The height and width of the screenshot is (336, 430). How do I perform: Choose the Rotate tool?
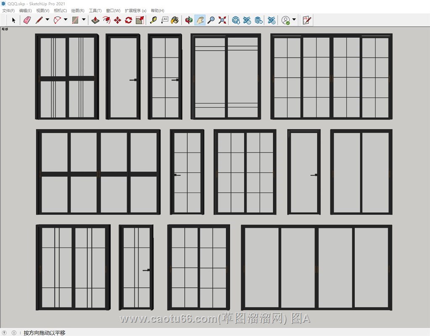click(128, 20)
